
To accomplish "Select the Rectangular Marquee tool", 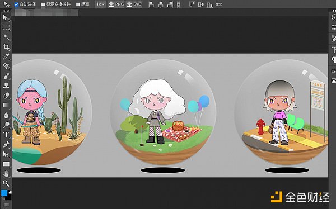I will pyautogui.click(x=6, y=27).
